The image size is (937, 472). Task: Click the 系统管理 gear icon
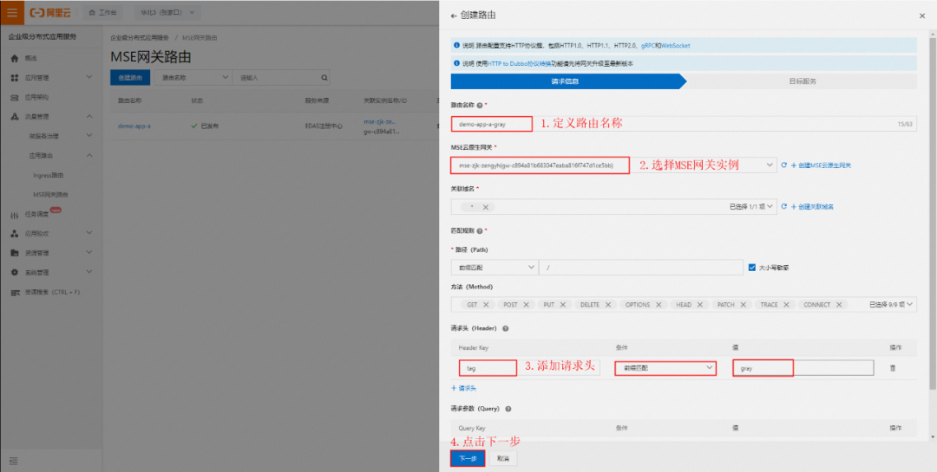15,272
